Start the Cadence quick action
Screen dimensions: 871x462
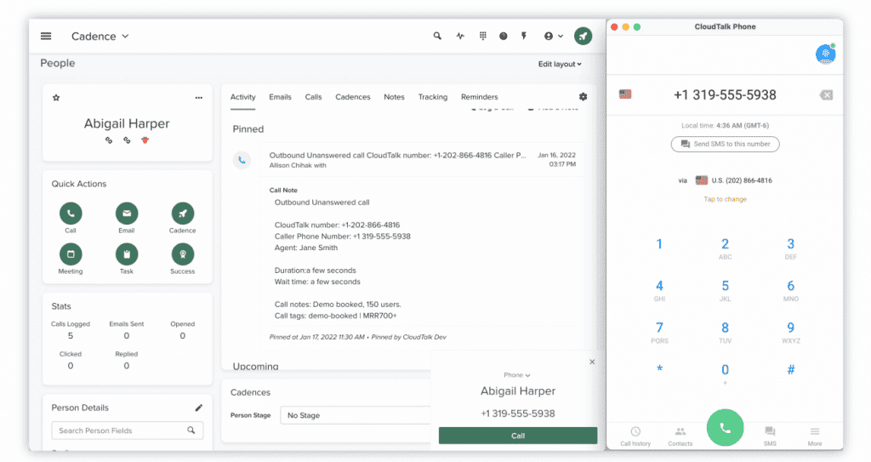(183, 214)
